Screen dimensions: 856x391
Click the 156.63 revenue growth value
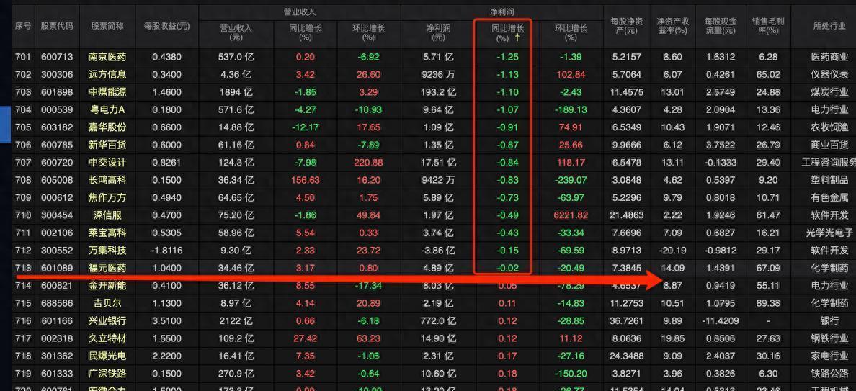pos(306,180)
